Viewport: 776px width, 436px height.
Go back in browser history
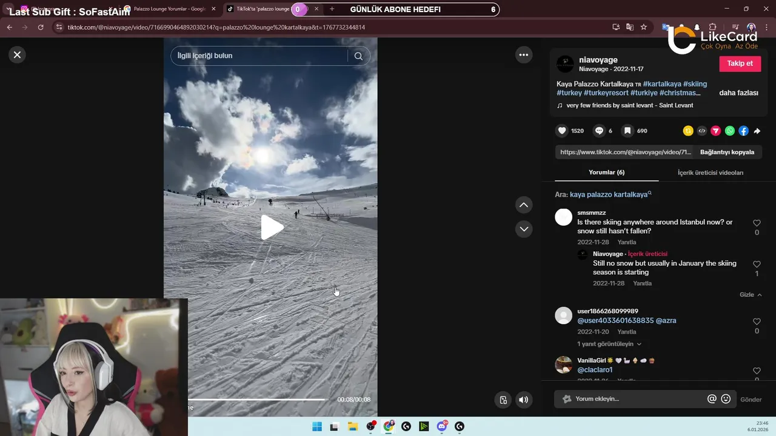click(9, 27)
